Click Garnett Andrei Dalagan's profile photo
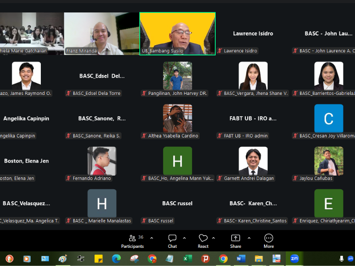This screenshot has height=266, width=355. 253,161
